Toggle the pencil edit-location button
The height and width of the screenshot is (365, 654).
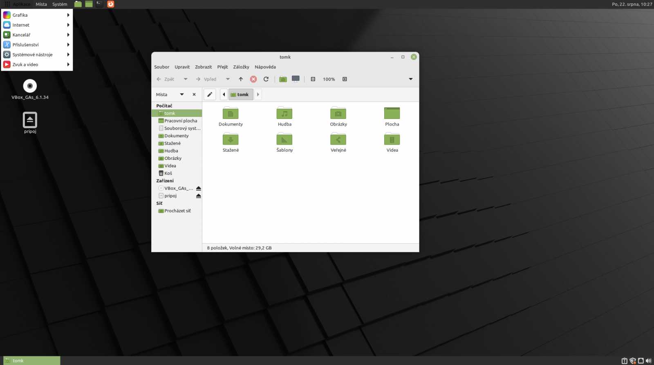(210, 94)
